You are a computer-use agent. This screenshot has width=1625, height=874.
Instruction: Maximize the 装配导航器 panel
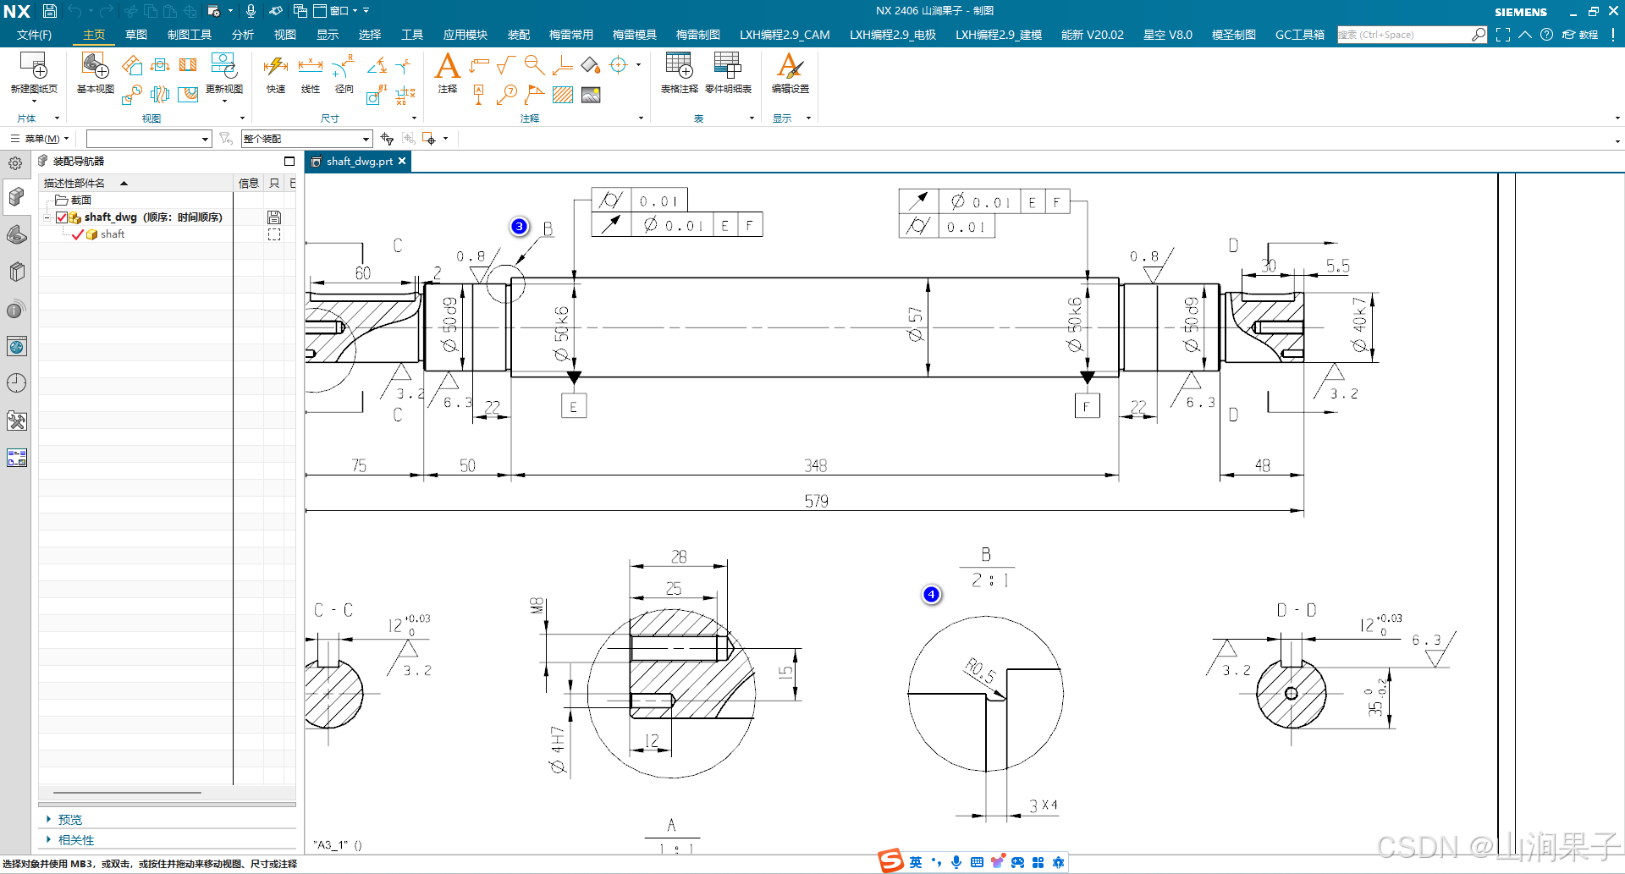pos(289,161)
